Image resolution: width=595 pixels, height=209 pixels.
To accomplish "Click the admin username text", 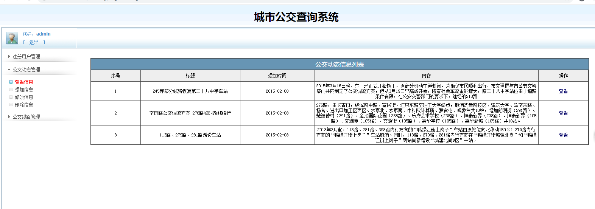I will coord(43,34).
